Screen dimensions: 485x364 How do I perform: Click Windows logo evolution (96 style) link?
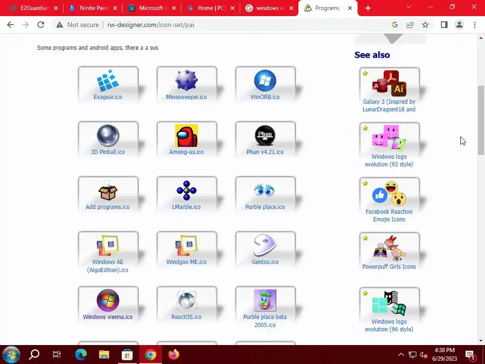(x=389, y=325)
